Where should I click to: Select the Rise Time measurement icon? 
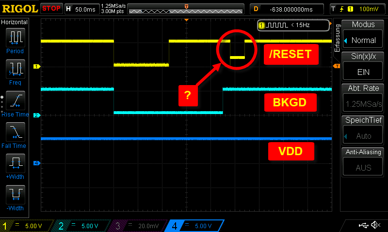[x=16, y=101]
